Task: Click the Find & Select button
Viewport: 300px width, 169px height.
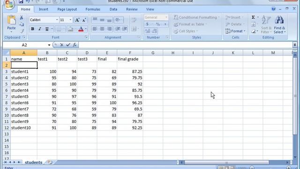Action: point(279,24)
